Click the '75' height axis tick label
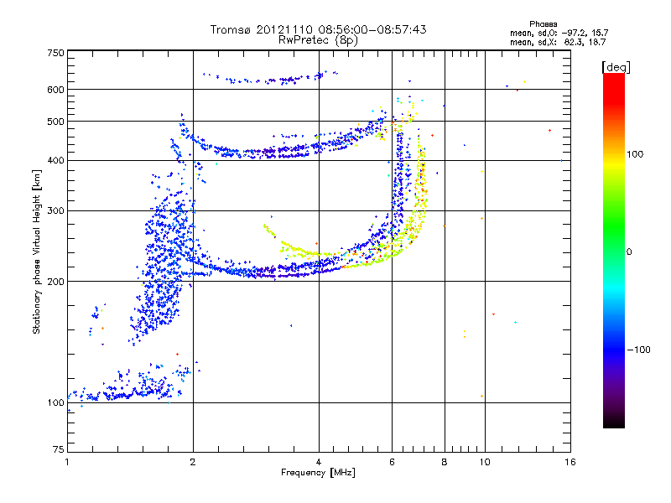The width and height of the screenshot is (671, 503). click(x=59, y=449)
